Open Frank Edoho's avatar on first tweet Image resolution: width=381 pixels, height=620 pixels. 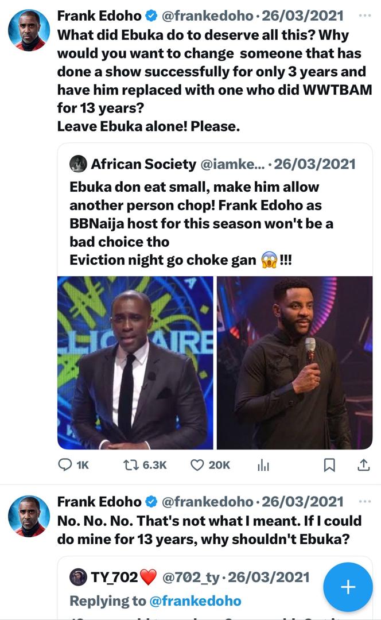(x=29, y=30)
